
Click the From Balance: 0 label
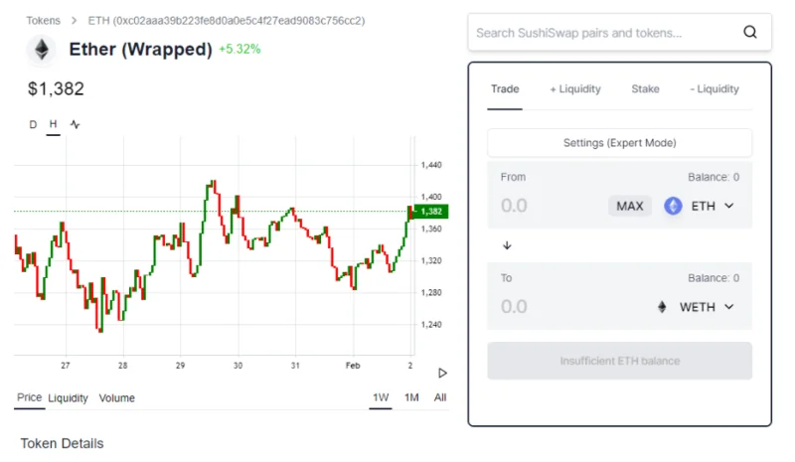click(714, 177)
